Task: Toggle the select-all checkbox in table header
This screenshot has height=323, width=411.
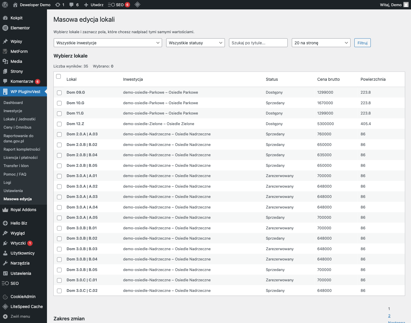Action: coord(58,76)
